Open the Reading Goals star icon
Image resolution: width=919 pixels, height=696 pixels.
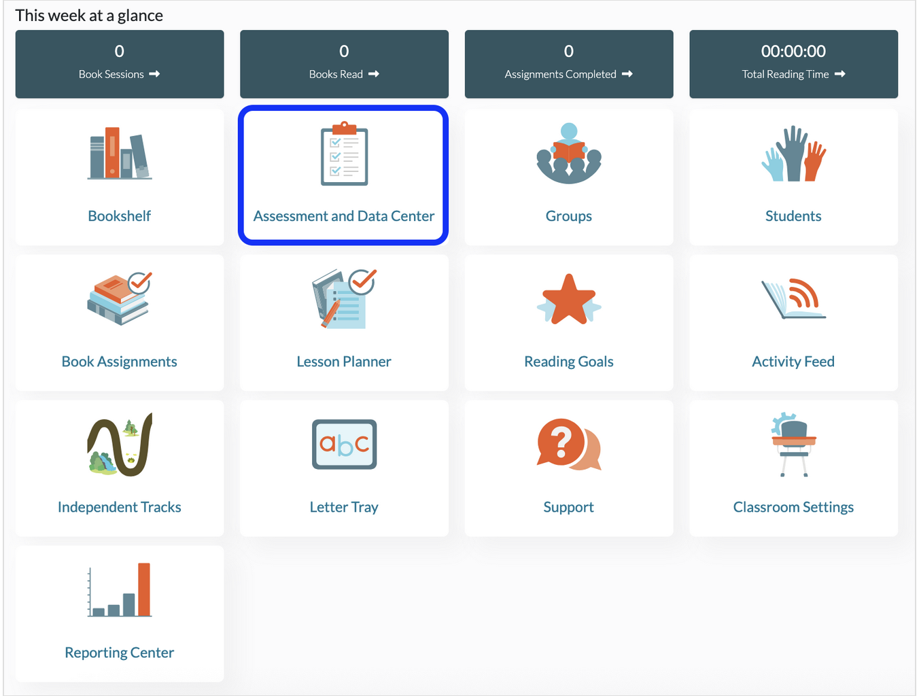click(569, 299)
